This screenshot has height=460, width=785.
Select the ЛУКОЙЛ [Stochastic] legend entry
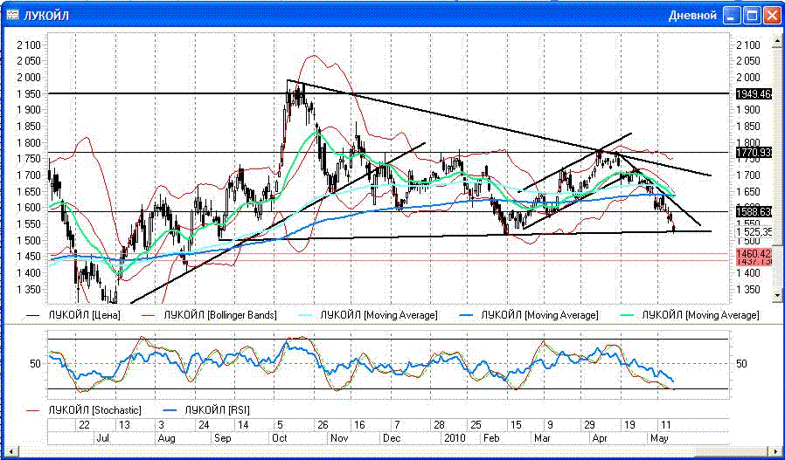coord(84,410)
